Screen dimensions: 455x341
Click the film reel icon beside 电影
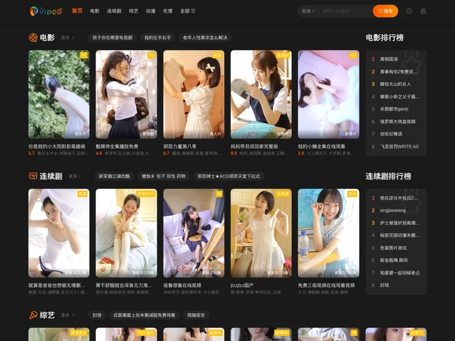coord(33,38)
